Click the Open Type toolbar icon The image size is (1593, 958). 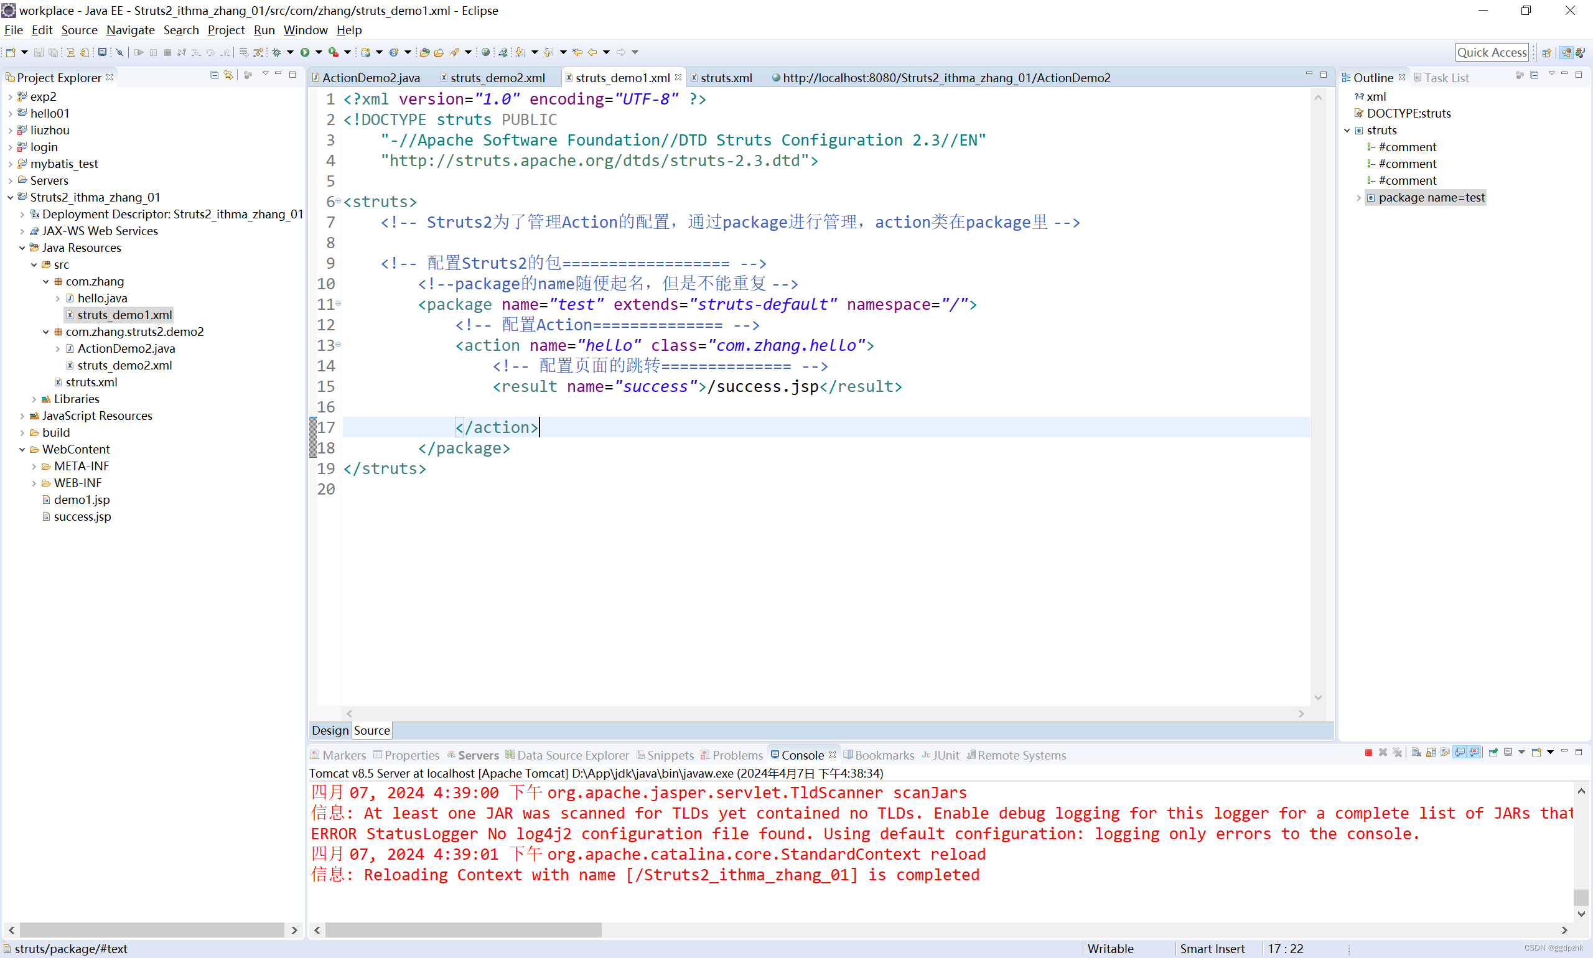click(x=424, y=52)
